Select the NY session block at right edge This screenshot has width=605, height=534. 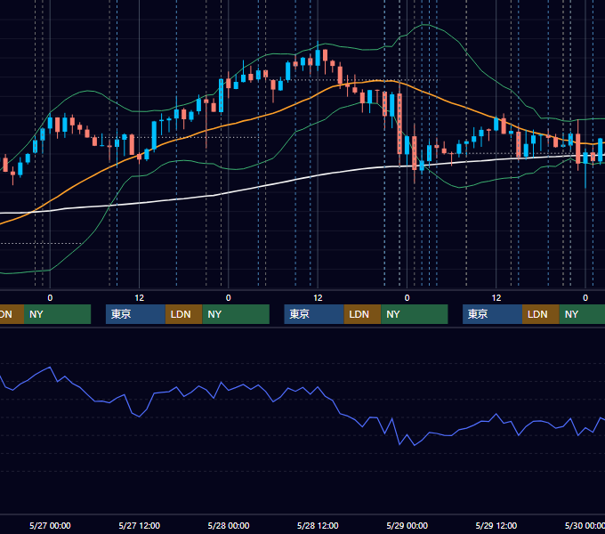(582, 314)
